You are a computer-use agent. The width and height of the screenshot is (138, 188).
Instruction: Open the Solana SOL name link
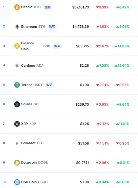coord(31,104)
